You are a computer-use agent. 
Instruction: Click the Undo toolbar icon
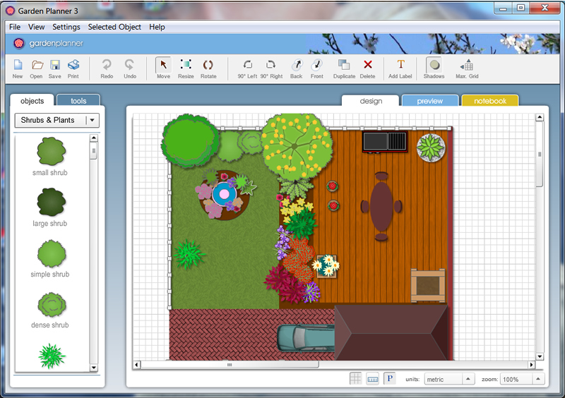tap(130, 68)
